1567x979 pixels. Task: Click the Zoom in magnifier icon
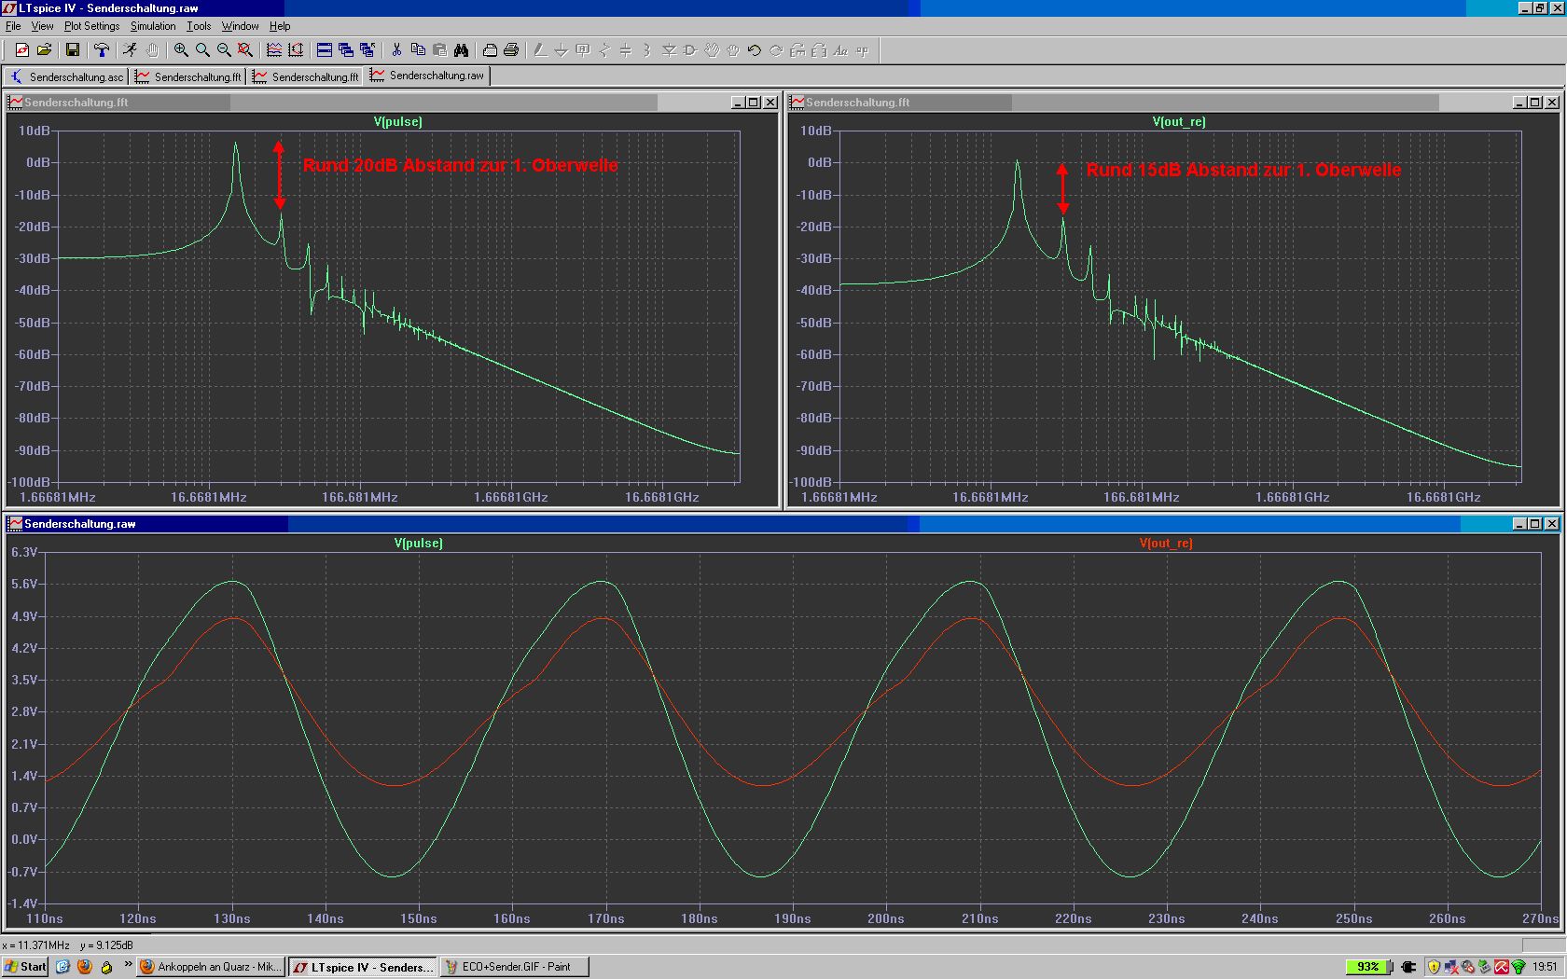pyautogui.click(x=181, y=50)
